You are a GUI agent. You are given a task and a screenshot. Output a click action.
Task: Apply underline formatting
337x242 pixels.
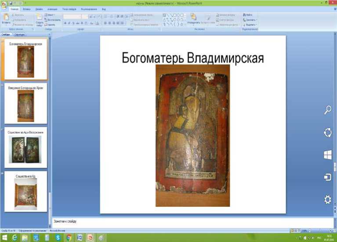73,23
